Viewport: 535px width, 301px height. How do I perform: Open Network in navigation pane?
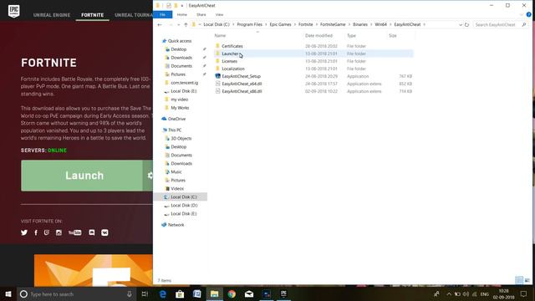tap(176, 225)
